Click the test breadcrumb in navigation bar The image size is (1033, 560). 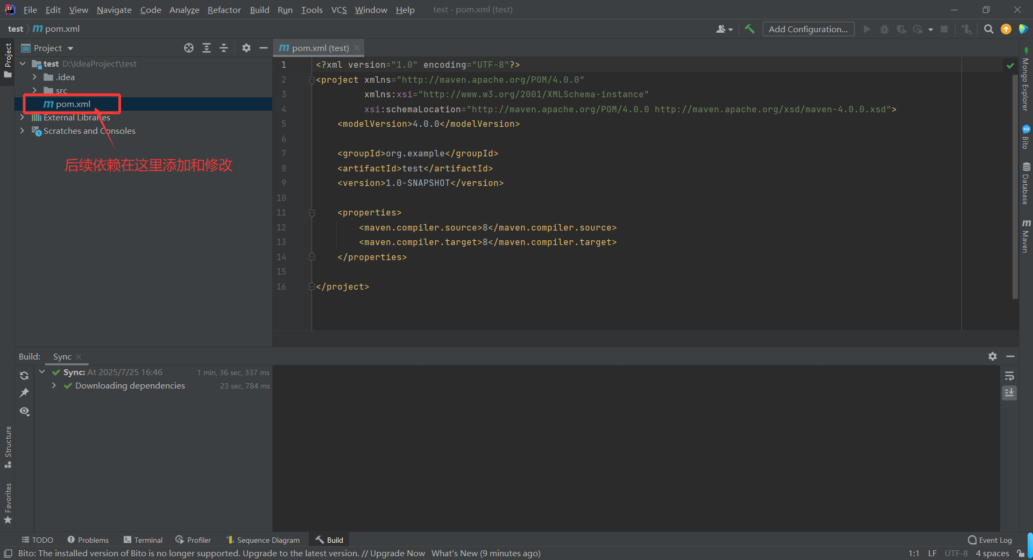point(16,29)
